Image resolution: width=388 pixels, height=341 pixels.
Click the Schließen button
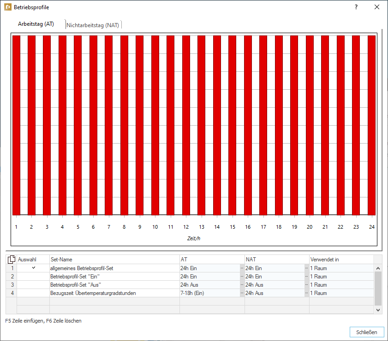click(367, 332)
